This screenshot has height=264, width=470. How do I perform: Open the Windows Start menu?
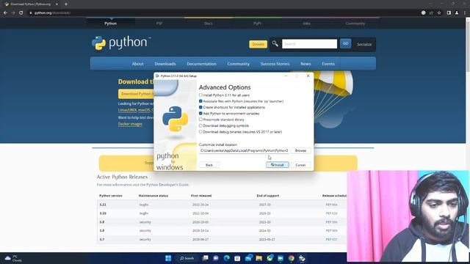tap(168, 258)
